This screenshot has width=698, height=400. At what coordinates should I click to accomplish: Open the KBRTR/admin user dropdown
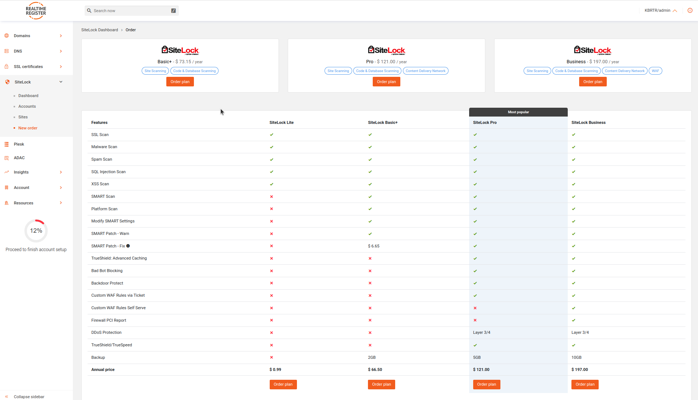pos(660,10)
